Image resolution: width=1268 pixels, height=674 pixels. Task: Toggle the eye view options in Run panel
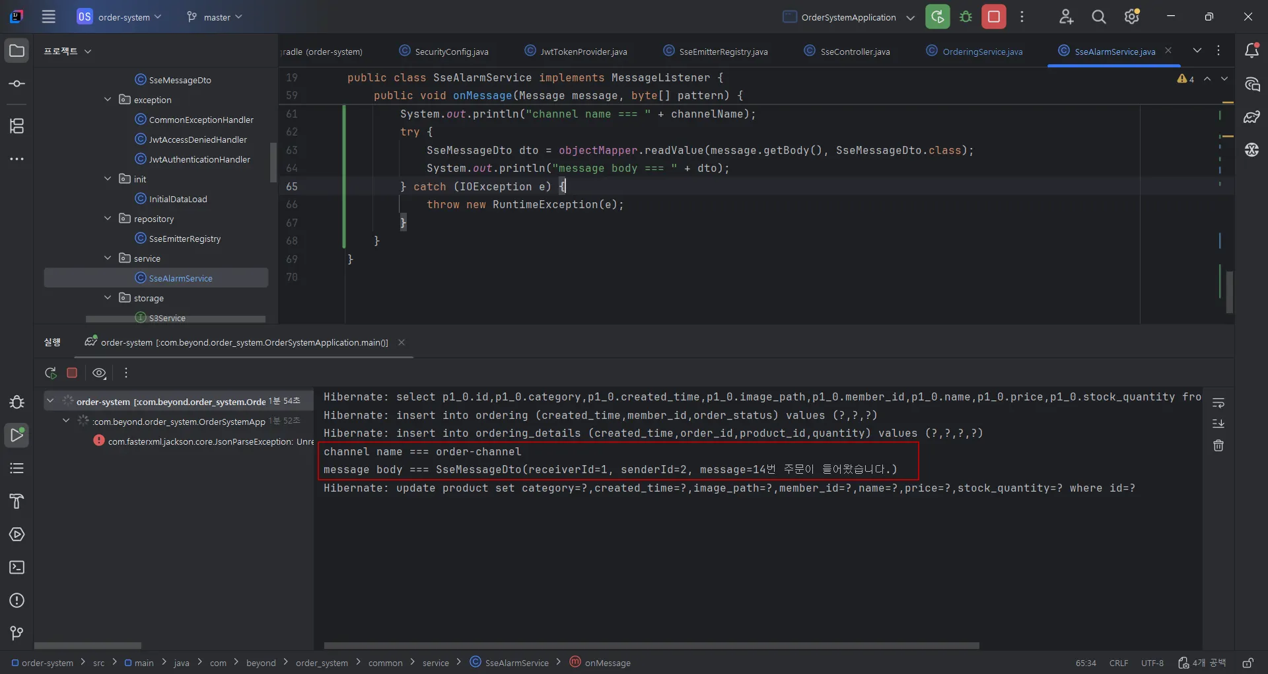coord(99,373)
